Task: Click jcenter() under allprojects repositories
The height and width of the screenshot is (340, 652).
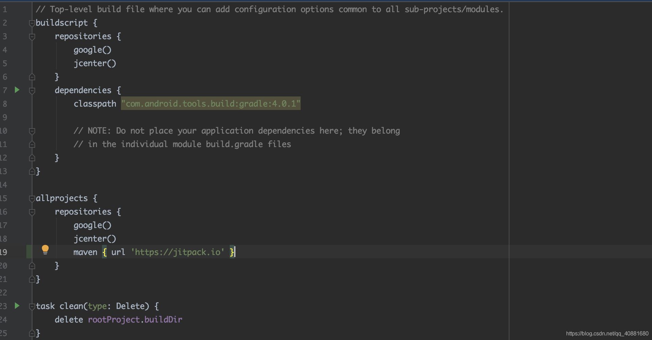Action: 95,238
